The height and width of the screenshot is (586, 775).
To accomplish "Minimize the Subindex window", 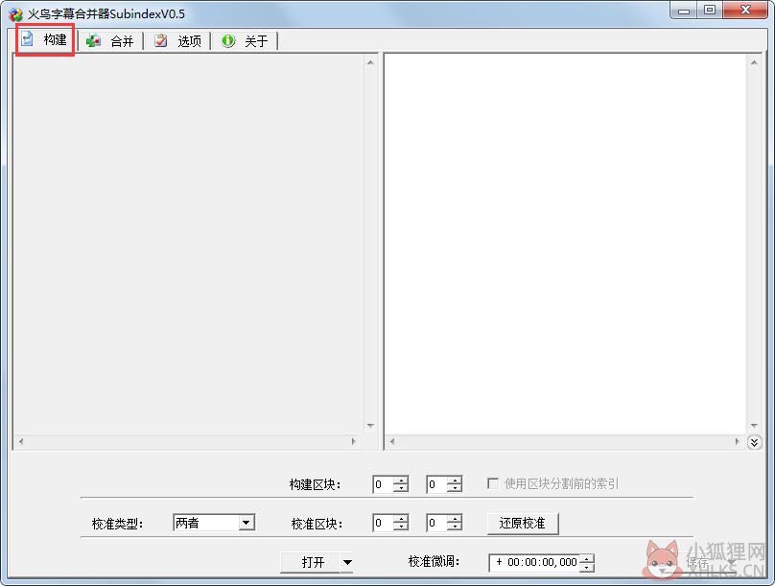I will 684,11.
